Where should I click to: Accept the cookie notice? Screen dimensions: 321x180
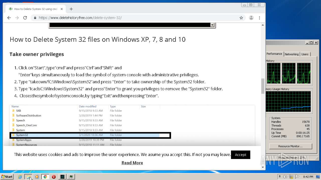click(240, 155)
